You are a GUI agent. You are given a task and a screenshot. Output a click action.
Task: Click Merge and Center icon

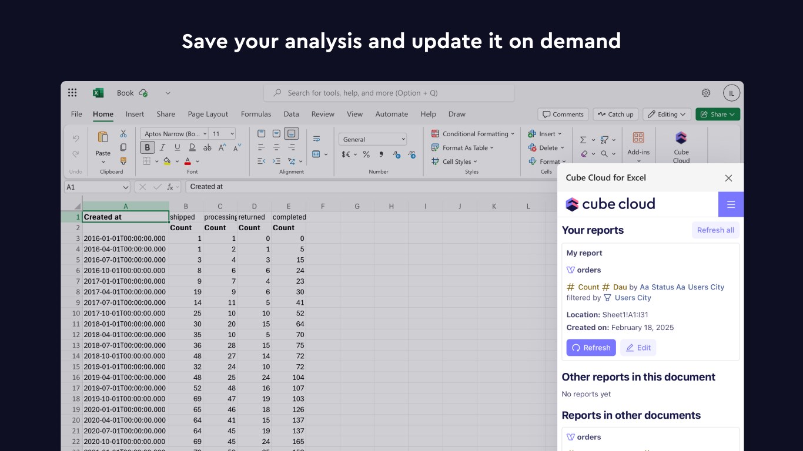316,154
